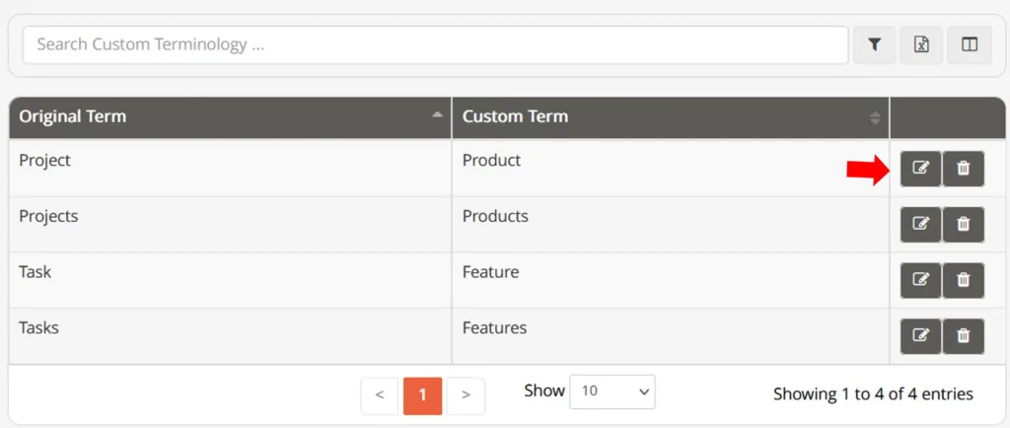The width and height of the screenshot is (1010, 428).
Task: Sort by the Custom Term column
Action: [x=671, y=117]
